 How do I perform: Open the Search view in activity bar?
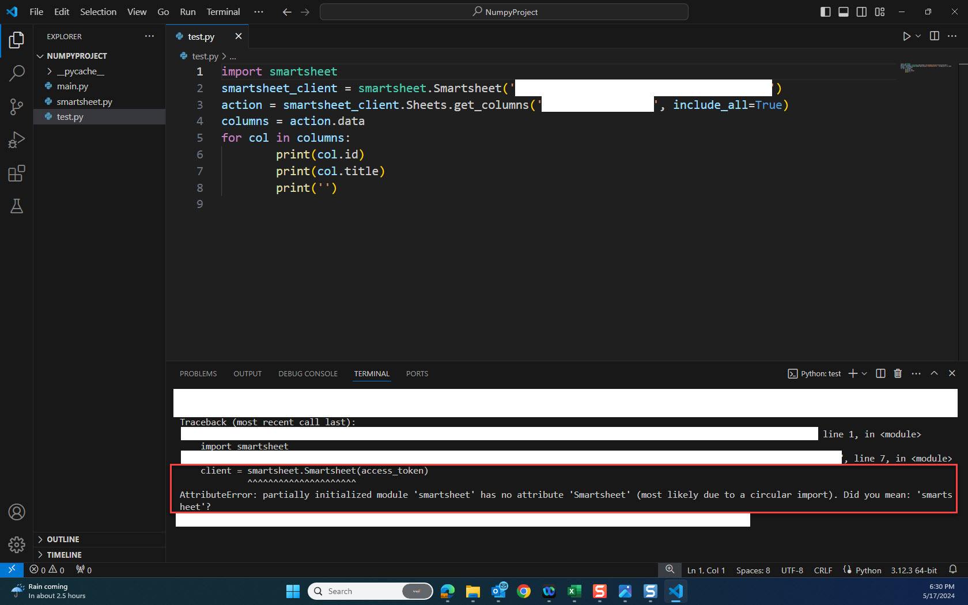point(17,73)
